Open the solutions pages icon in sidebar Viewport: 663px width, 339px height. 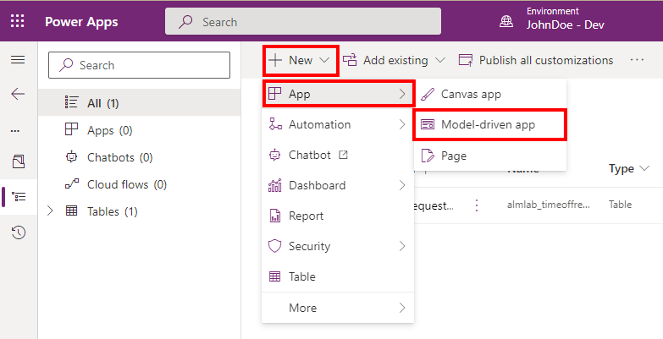click(x=18, y=161)
